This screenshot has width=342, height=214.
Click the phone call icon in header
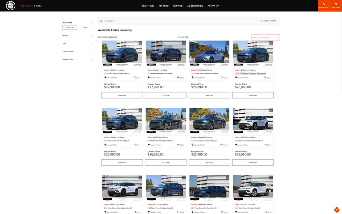[324, 4]
